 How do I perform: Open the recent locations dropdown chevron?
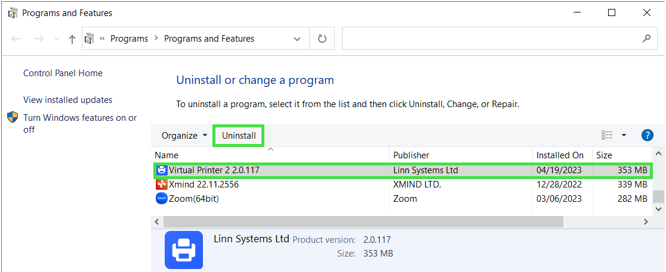(x=57, y=39)
